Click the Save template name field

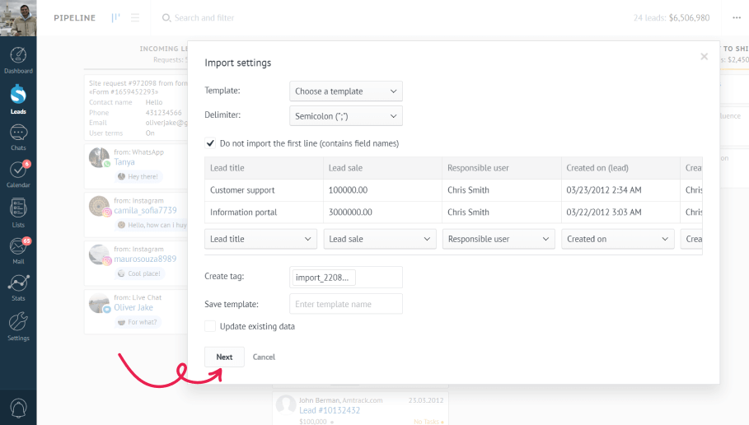pos(345,304)
